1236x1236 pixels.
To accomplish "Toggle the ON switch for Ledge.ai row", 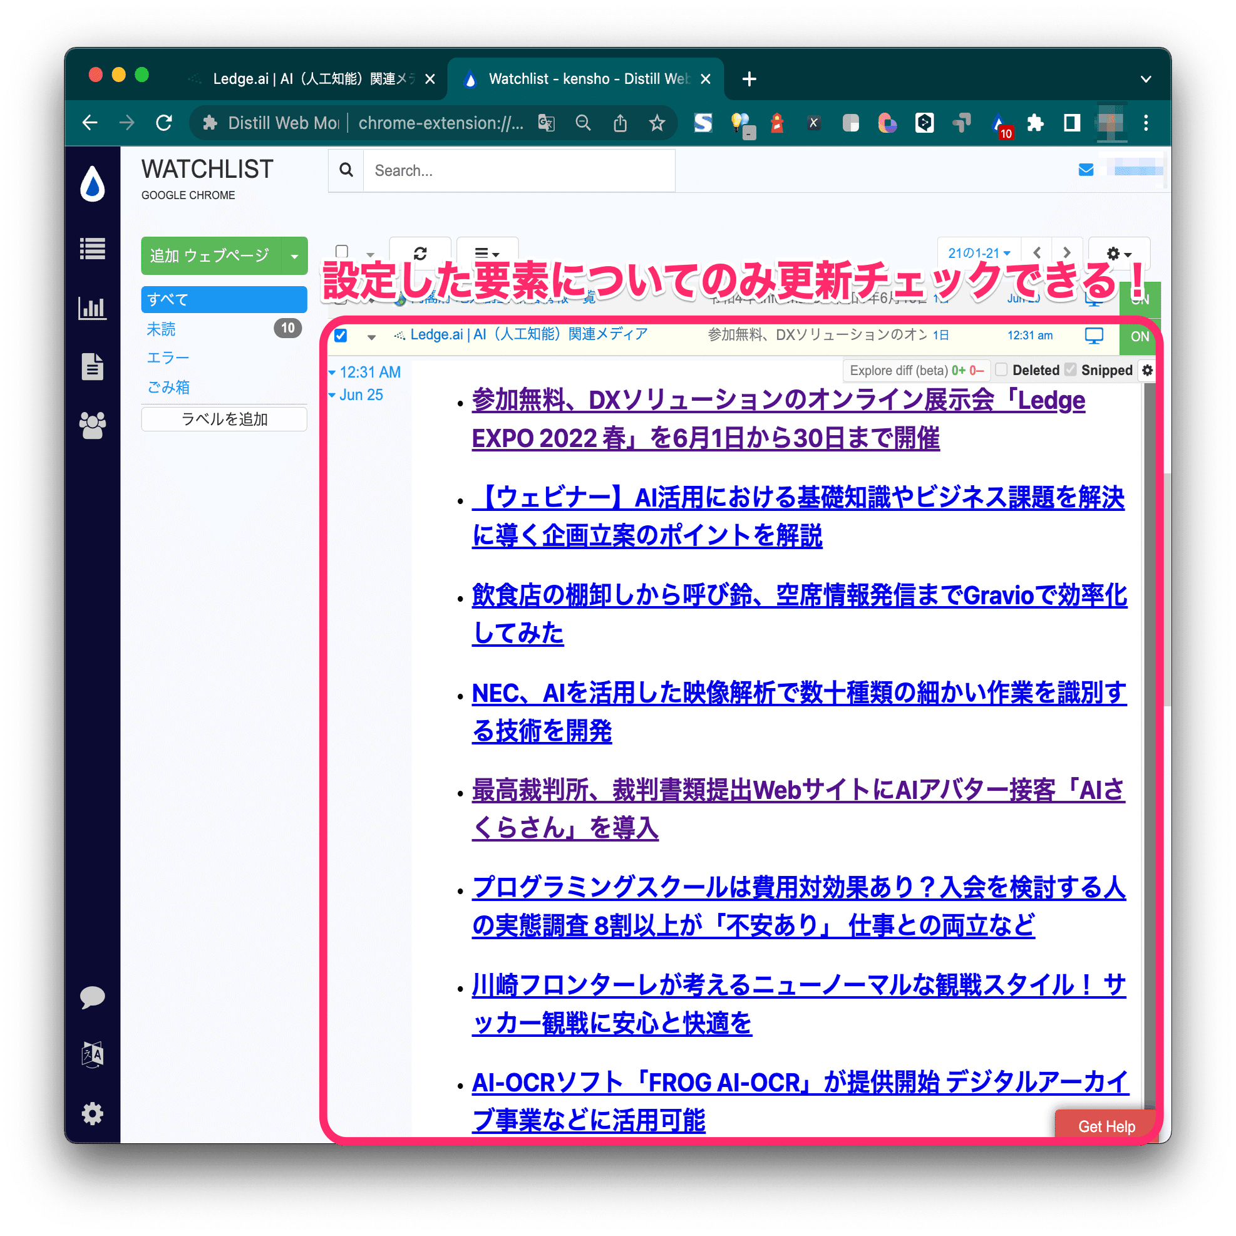I will (1140, 336).
